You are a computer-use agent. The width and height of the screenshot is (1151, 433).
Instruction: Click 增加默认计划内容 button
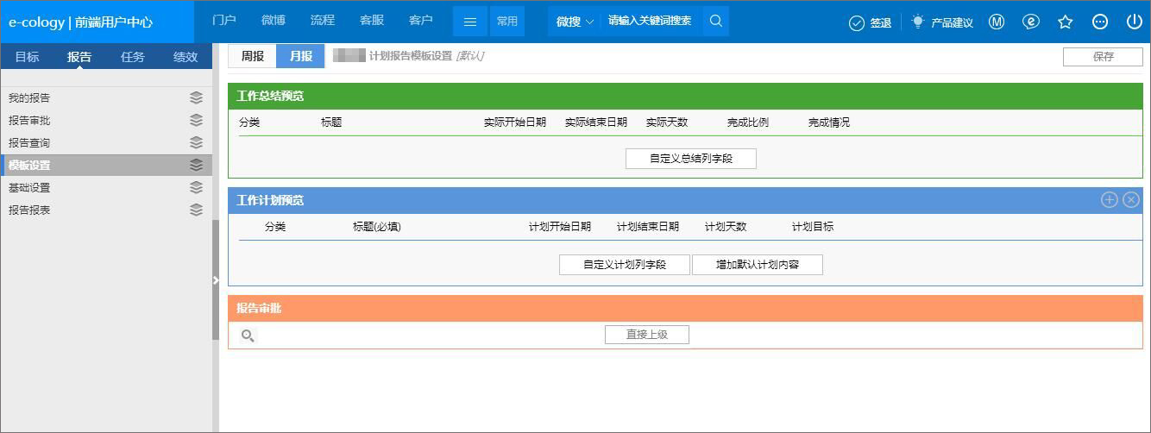coord(757,265)
